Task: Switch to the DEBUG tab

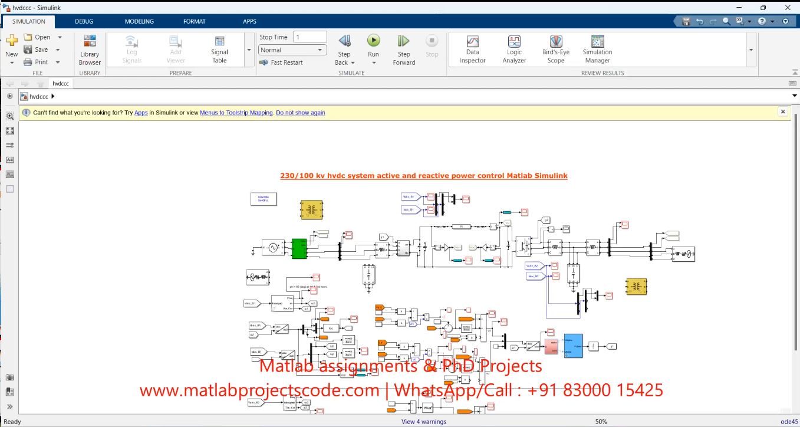Action: (84, 21)
